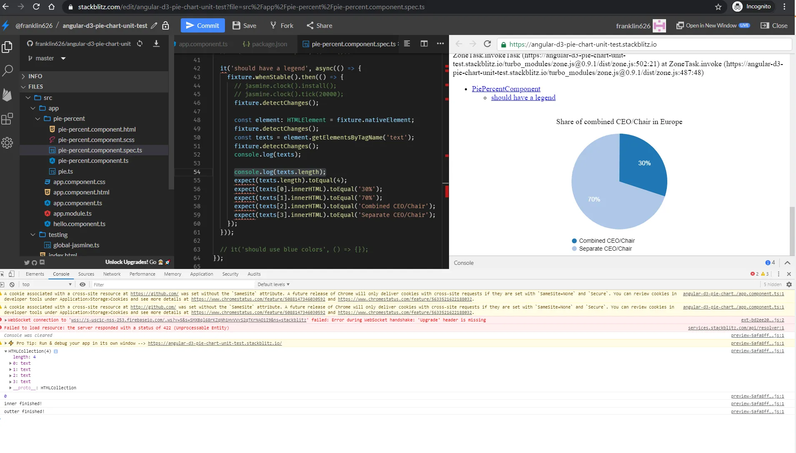Fork the project

point(282,26)
